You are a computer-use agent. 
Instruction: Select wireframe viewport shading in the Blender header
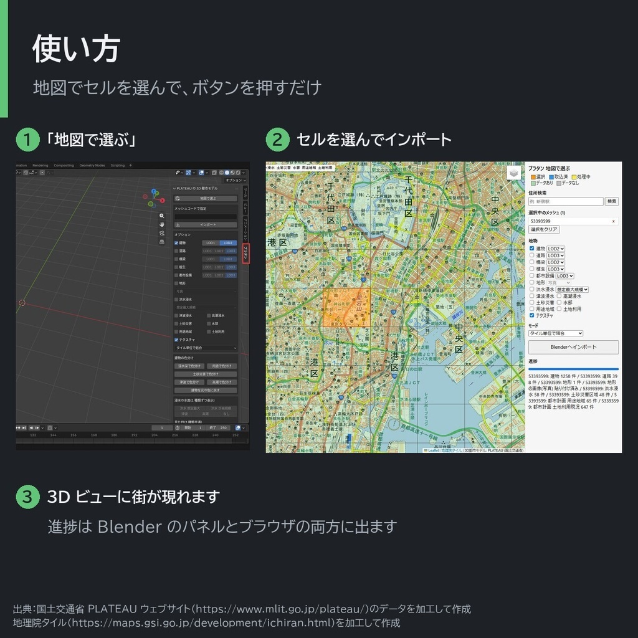(221, 173)
